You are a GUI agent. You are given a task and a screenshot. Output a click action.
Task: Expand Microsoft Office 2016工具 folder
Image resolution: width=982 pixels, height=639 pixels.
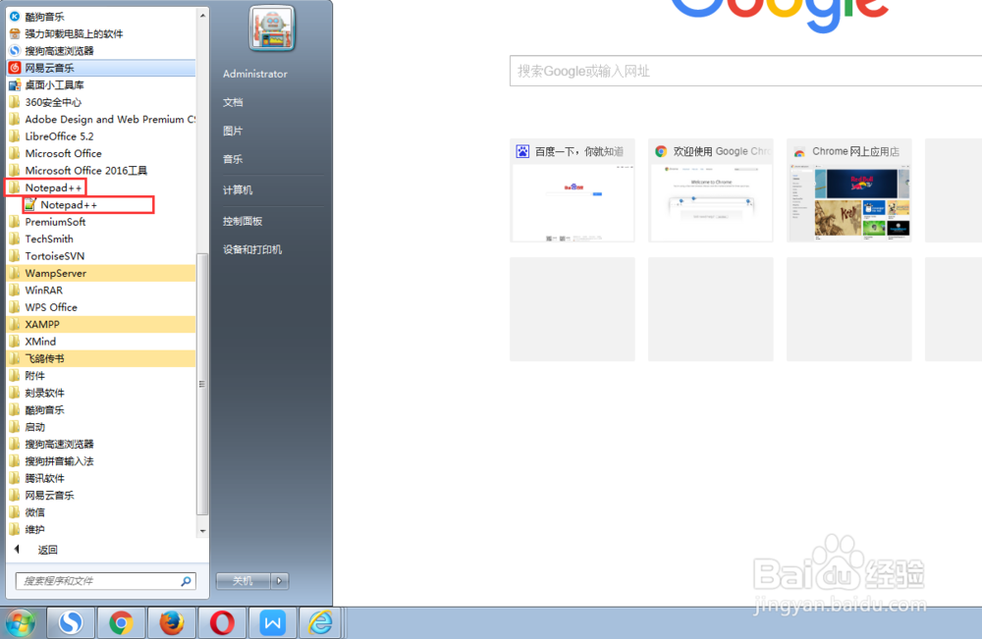pyautogui.click(x=100, y=170)
